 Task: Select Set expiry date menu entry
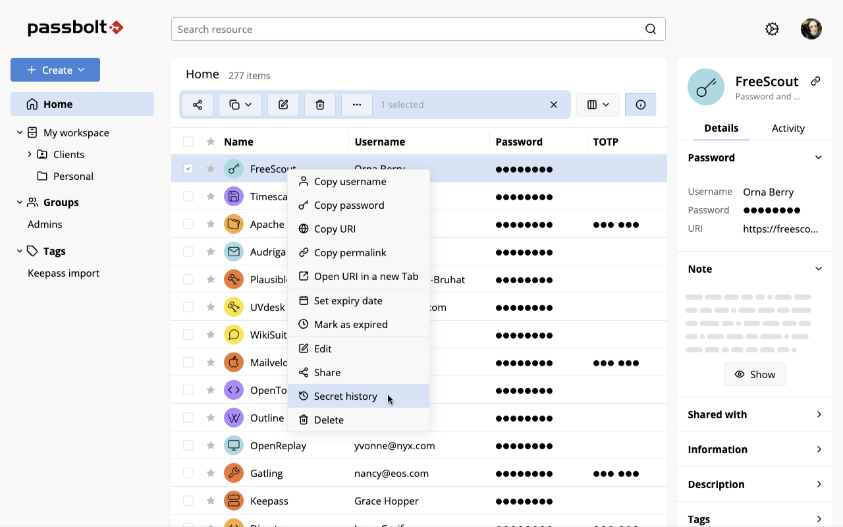[x=359, y=301]
